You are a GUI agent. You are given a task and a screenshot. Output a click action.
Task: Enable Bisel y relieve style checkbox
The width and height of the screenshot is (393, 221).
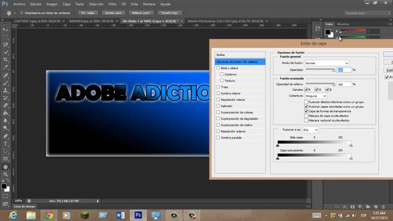(218, 68)
